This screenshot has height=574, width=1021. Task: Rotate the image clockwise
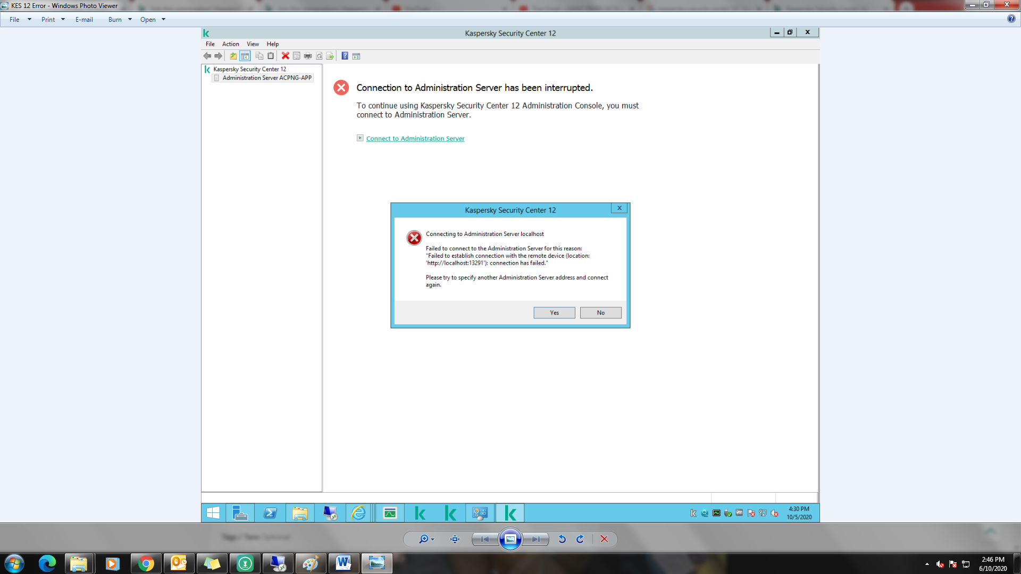(x=580, y=539)
